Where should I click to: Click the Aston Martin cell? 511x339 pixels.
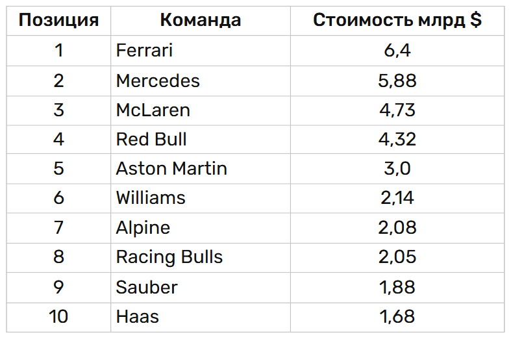click(x=171, y=169)
